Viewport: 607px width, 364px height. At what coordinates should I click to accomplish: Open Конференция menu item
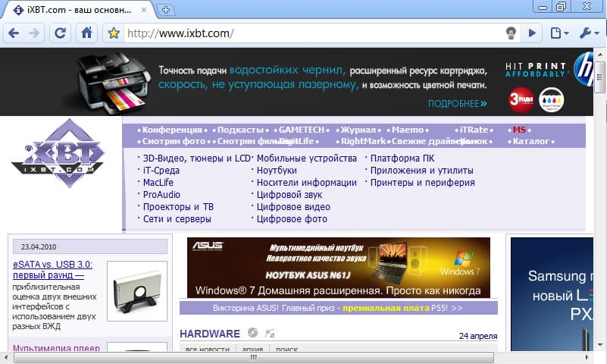(172, 130)
